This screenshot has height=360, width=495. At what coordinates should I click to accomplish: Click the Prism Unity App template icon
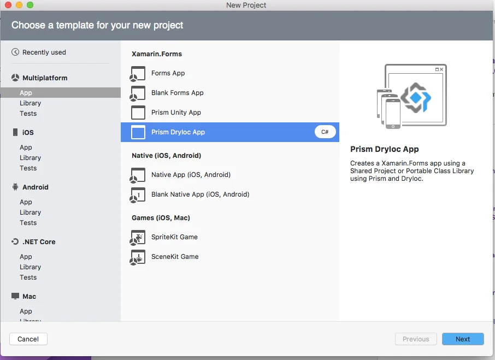point(138,113)
